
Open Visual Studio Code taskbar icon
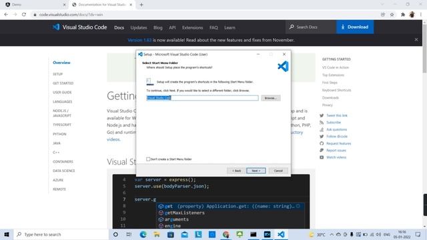coord(281,234)
